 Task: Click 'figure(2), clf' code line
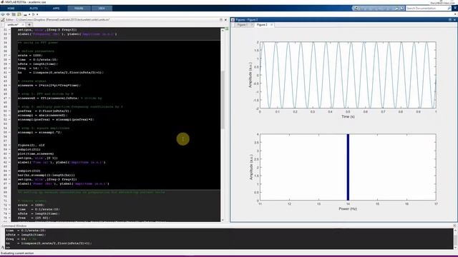coord(31,145)
